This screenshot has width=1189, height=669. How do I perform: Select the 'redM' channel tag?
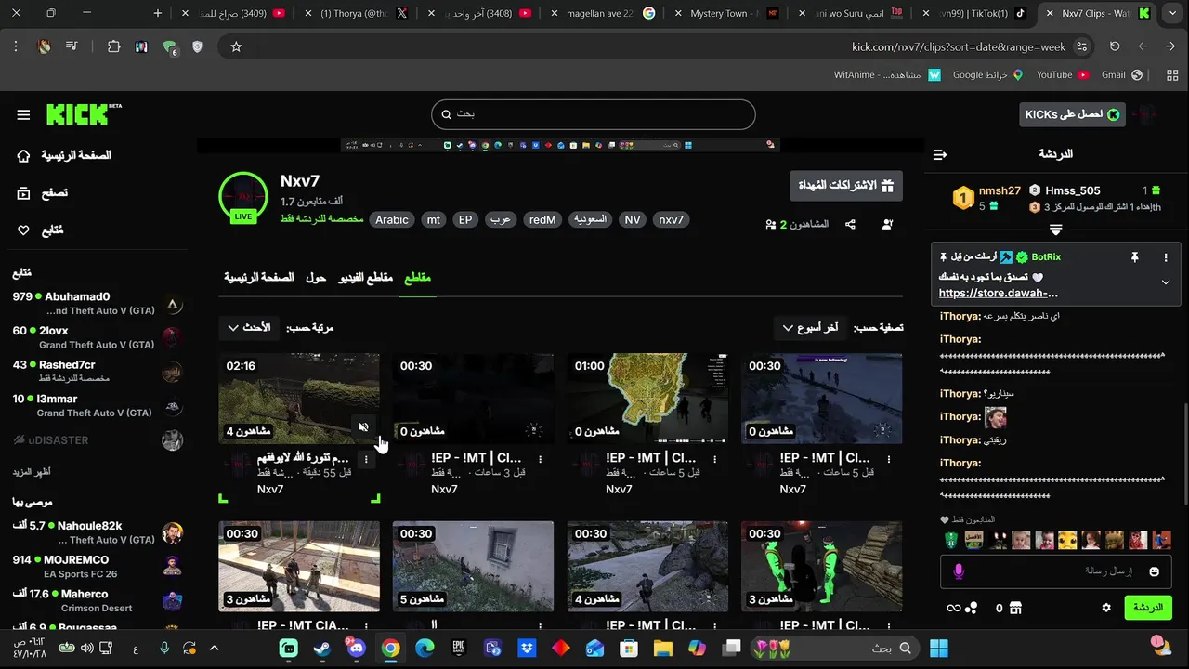click(542, 220)
